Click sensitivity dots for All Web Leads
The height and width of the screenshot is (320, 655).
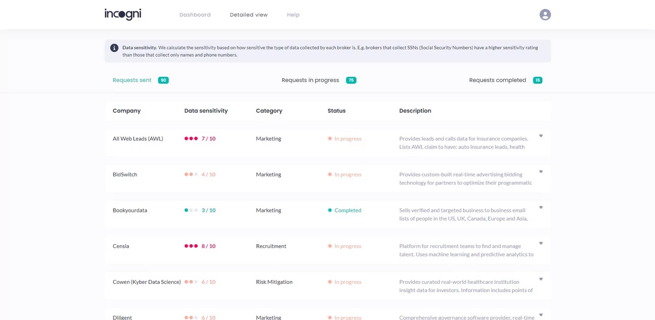click(x=191, y=139)
